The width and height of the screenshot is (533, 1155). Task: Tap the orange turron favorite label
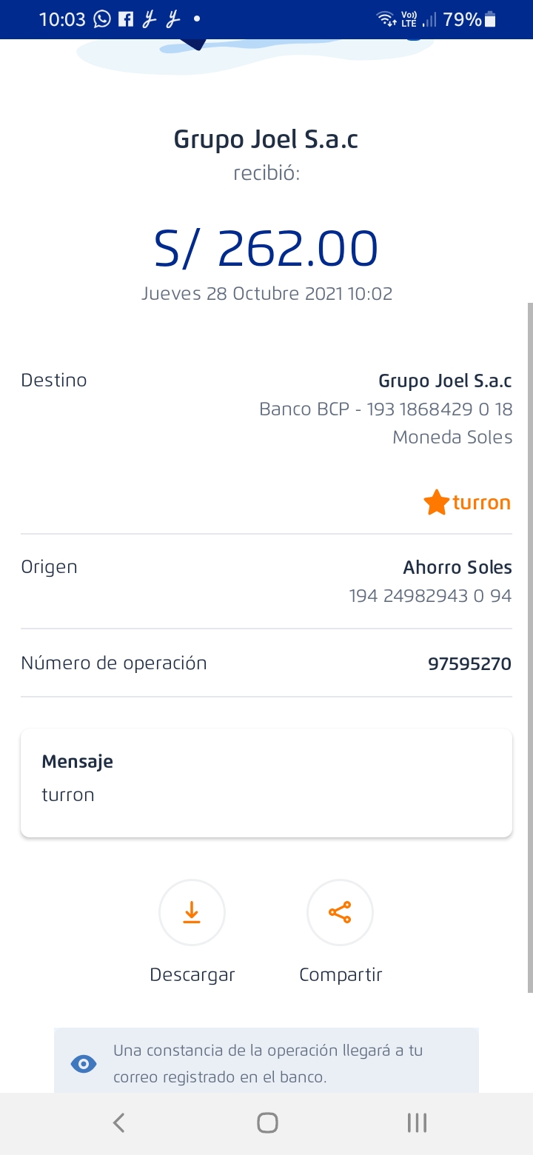[x=481, y=503]
